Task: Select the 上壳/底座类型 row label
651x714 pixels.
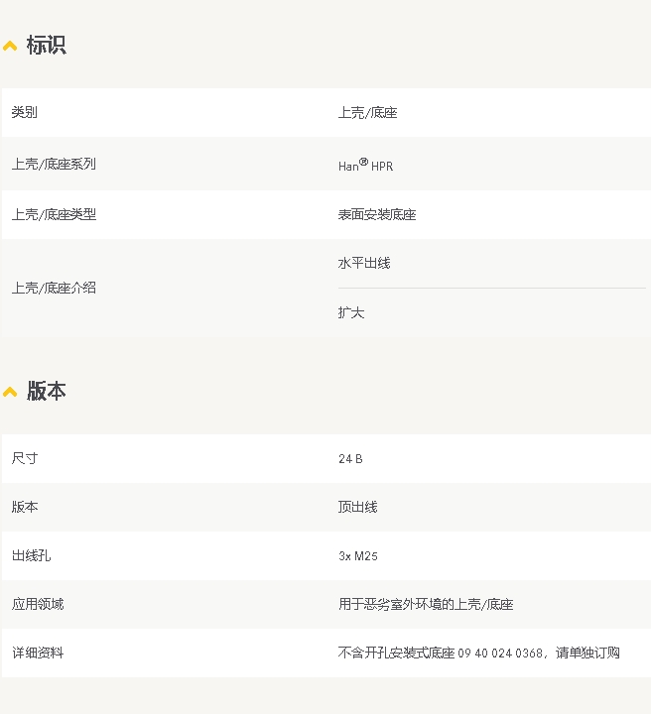Action: [54, 214]
